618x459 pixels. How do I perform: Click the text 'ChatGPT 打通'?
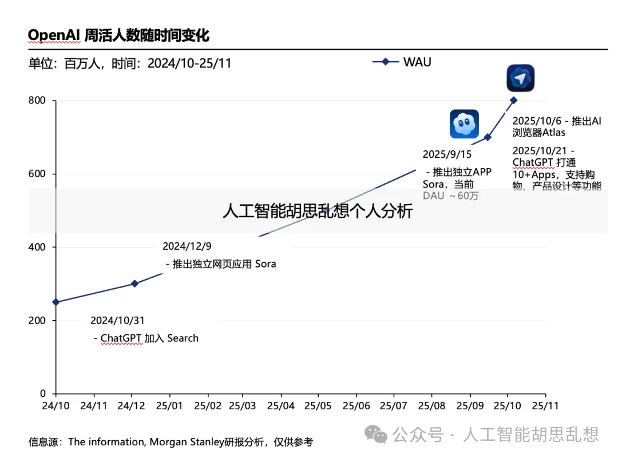[x=544, y=162]
